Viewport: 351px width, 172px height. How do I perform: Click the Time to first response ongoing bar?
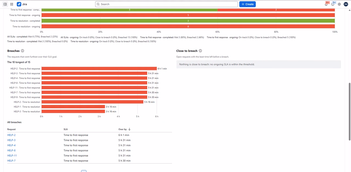[188, 15]
